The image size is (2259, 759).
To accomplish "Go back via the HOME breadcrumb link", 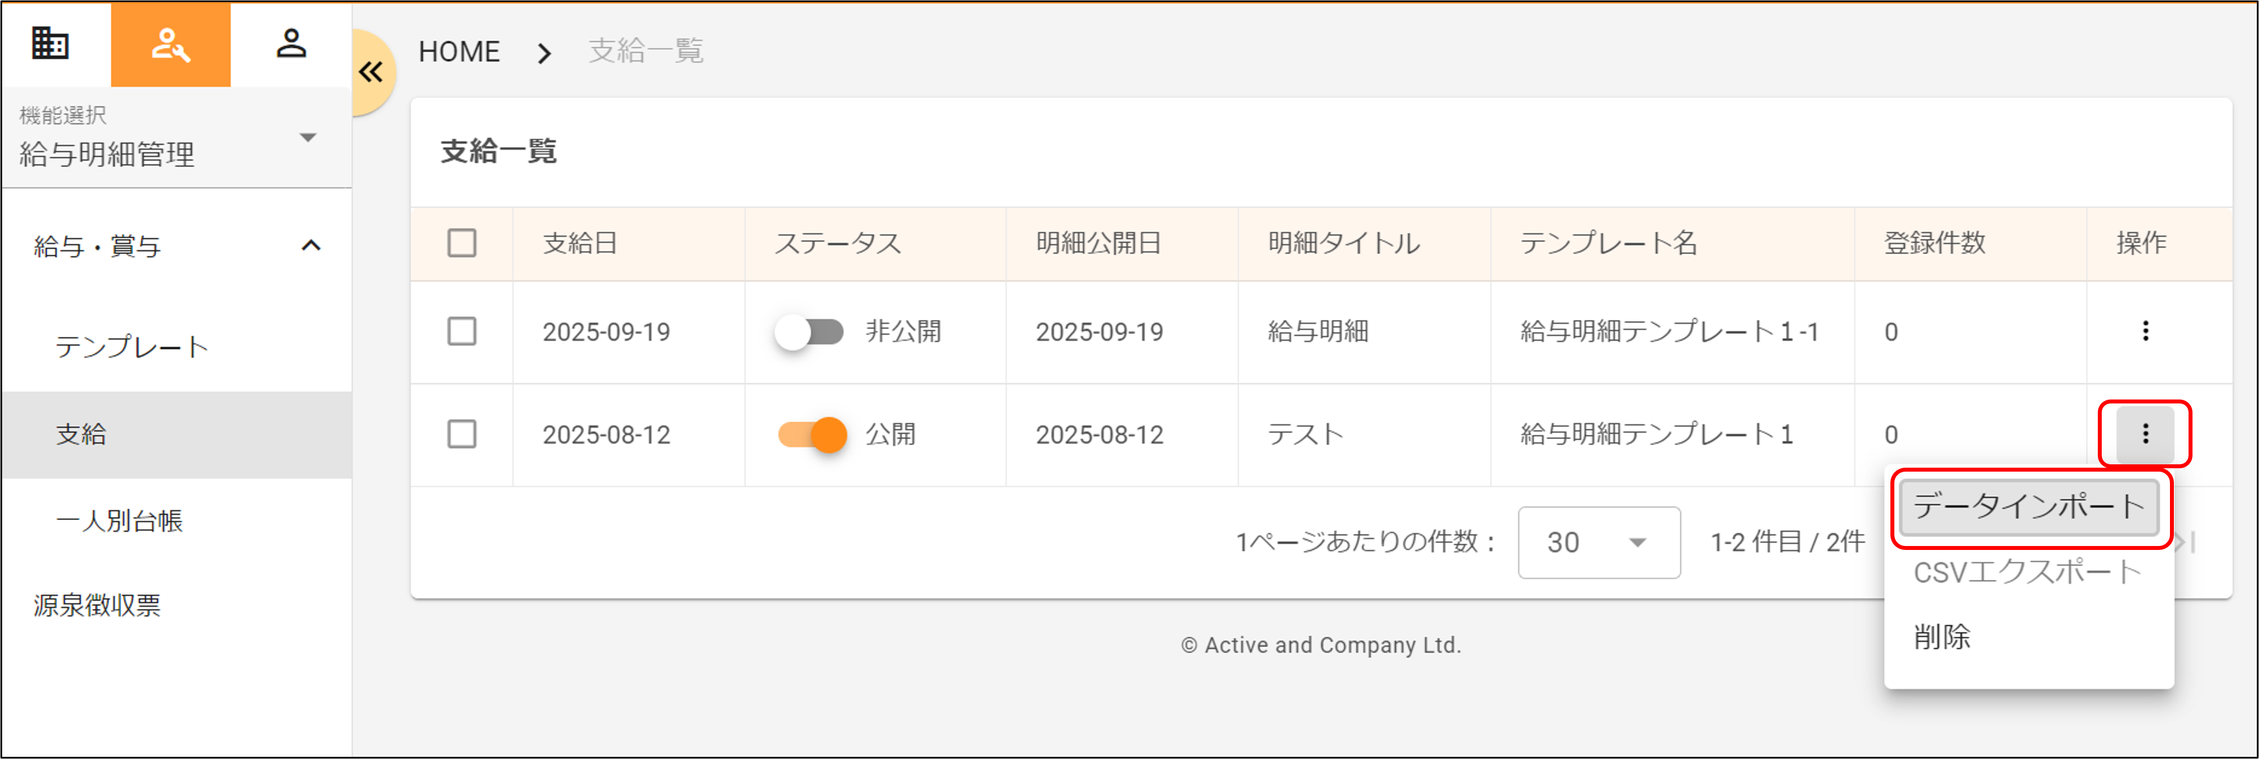I will point(459,51).
